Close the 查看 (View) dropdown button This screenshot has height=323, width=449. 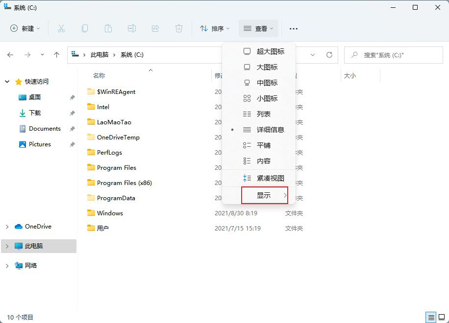[258, 28]
